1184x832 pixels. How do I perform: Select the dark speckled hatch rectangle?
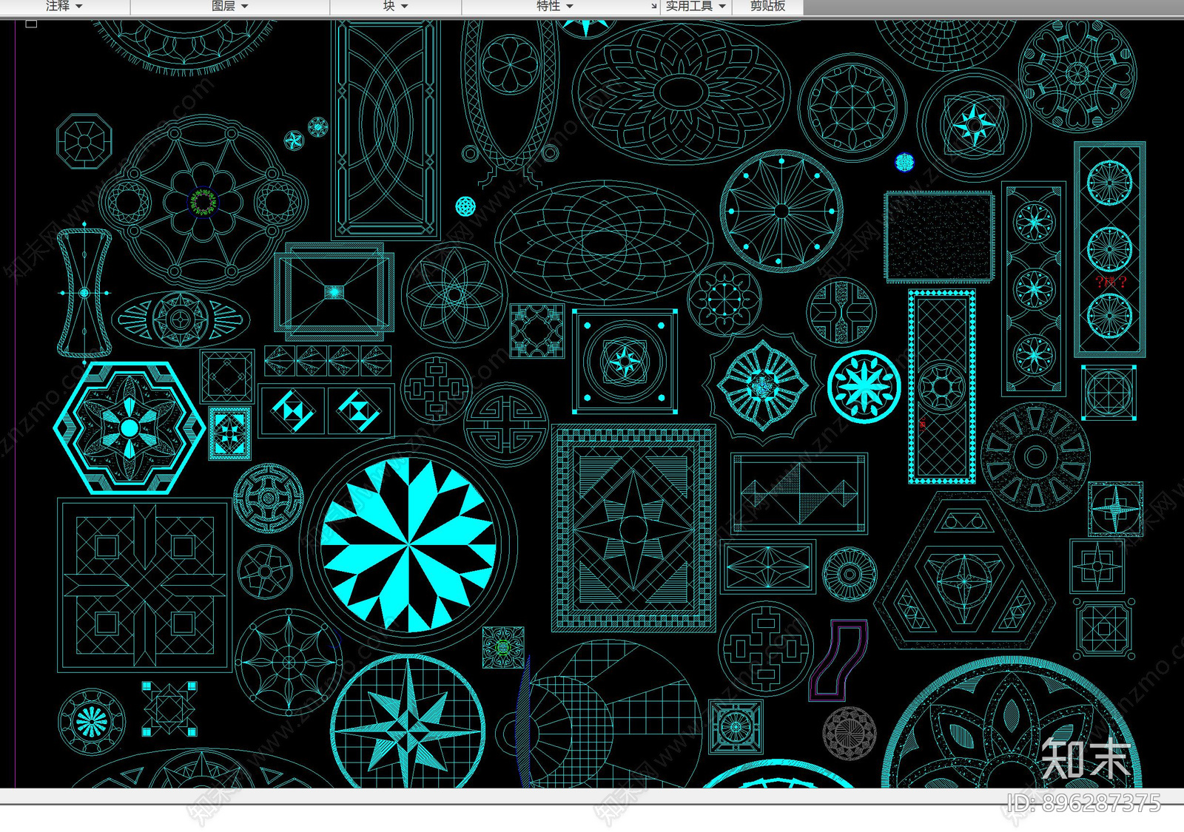pos(939,237)
